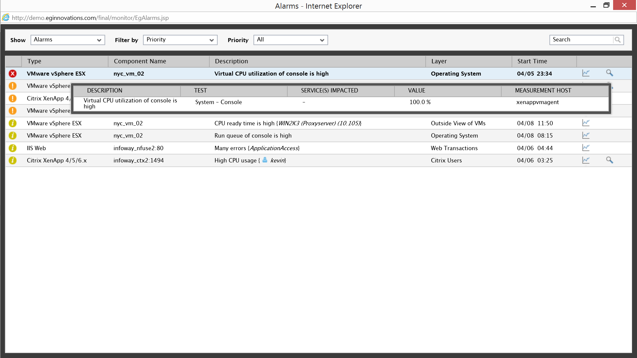This screenshot has width=637, height=358.
Task: Click 'kevin' user name in description
Action: pyautogui.click(x=277, y=160)
